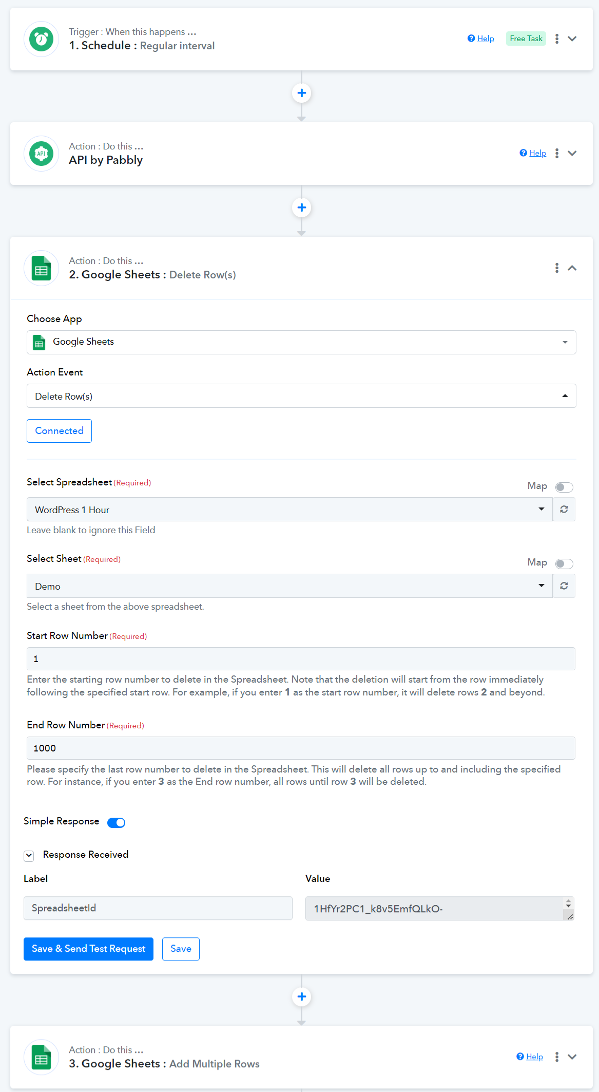Click the Free Task badge
The width and height of the screenshot is (599, 1092).
pyautogui.click(x=526, y=39)
